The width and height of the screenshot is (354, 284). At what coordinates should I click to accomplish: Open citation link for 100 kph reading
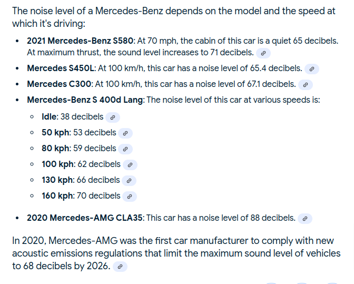pyautogui.click(x=130, y=165)
